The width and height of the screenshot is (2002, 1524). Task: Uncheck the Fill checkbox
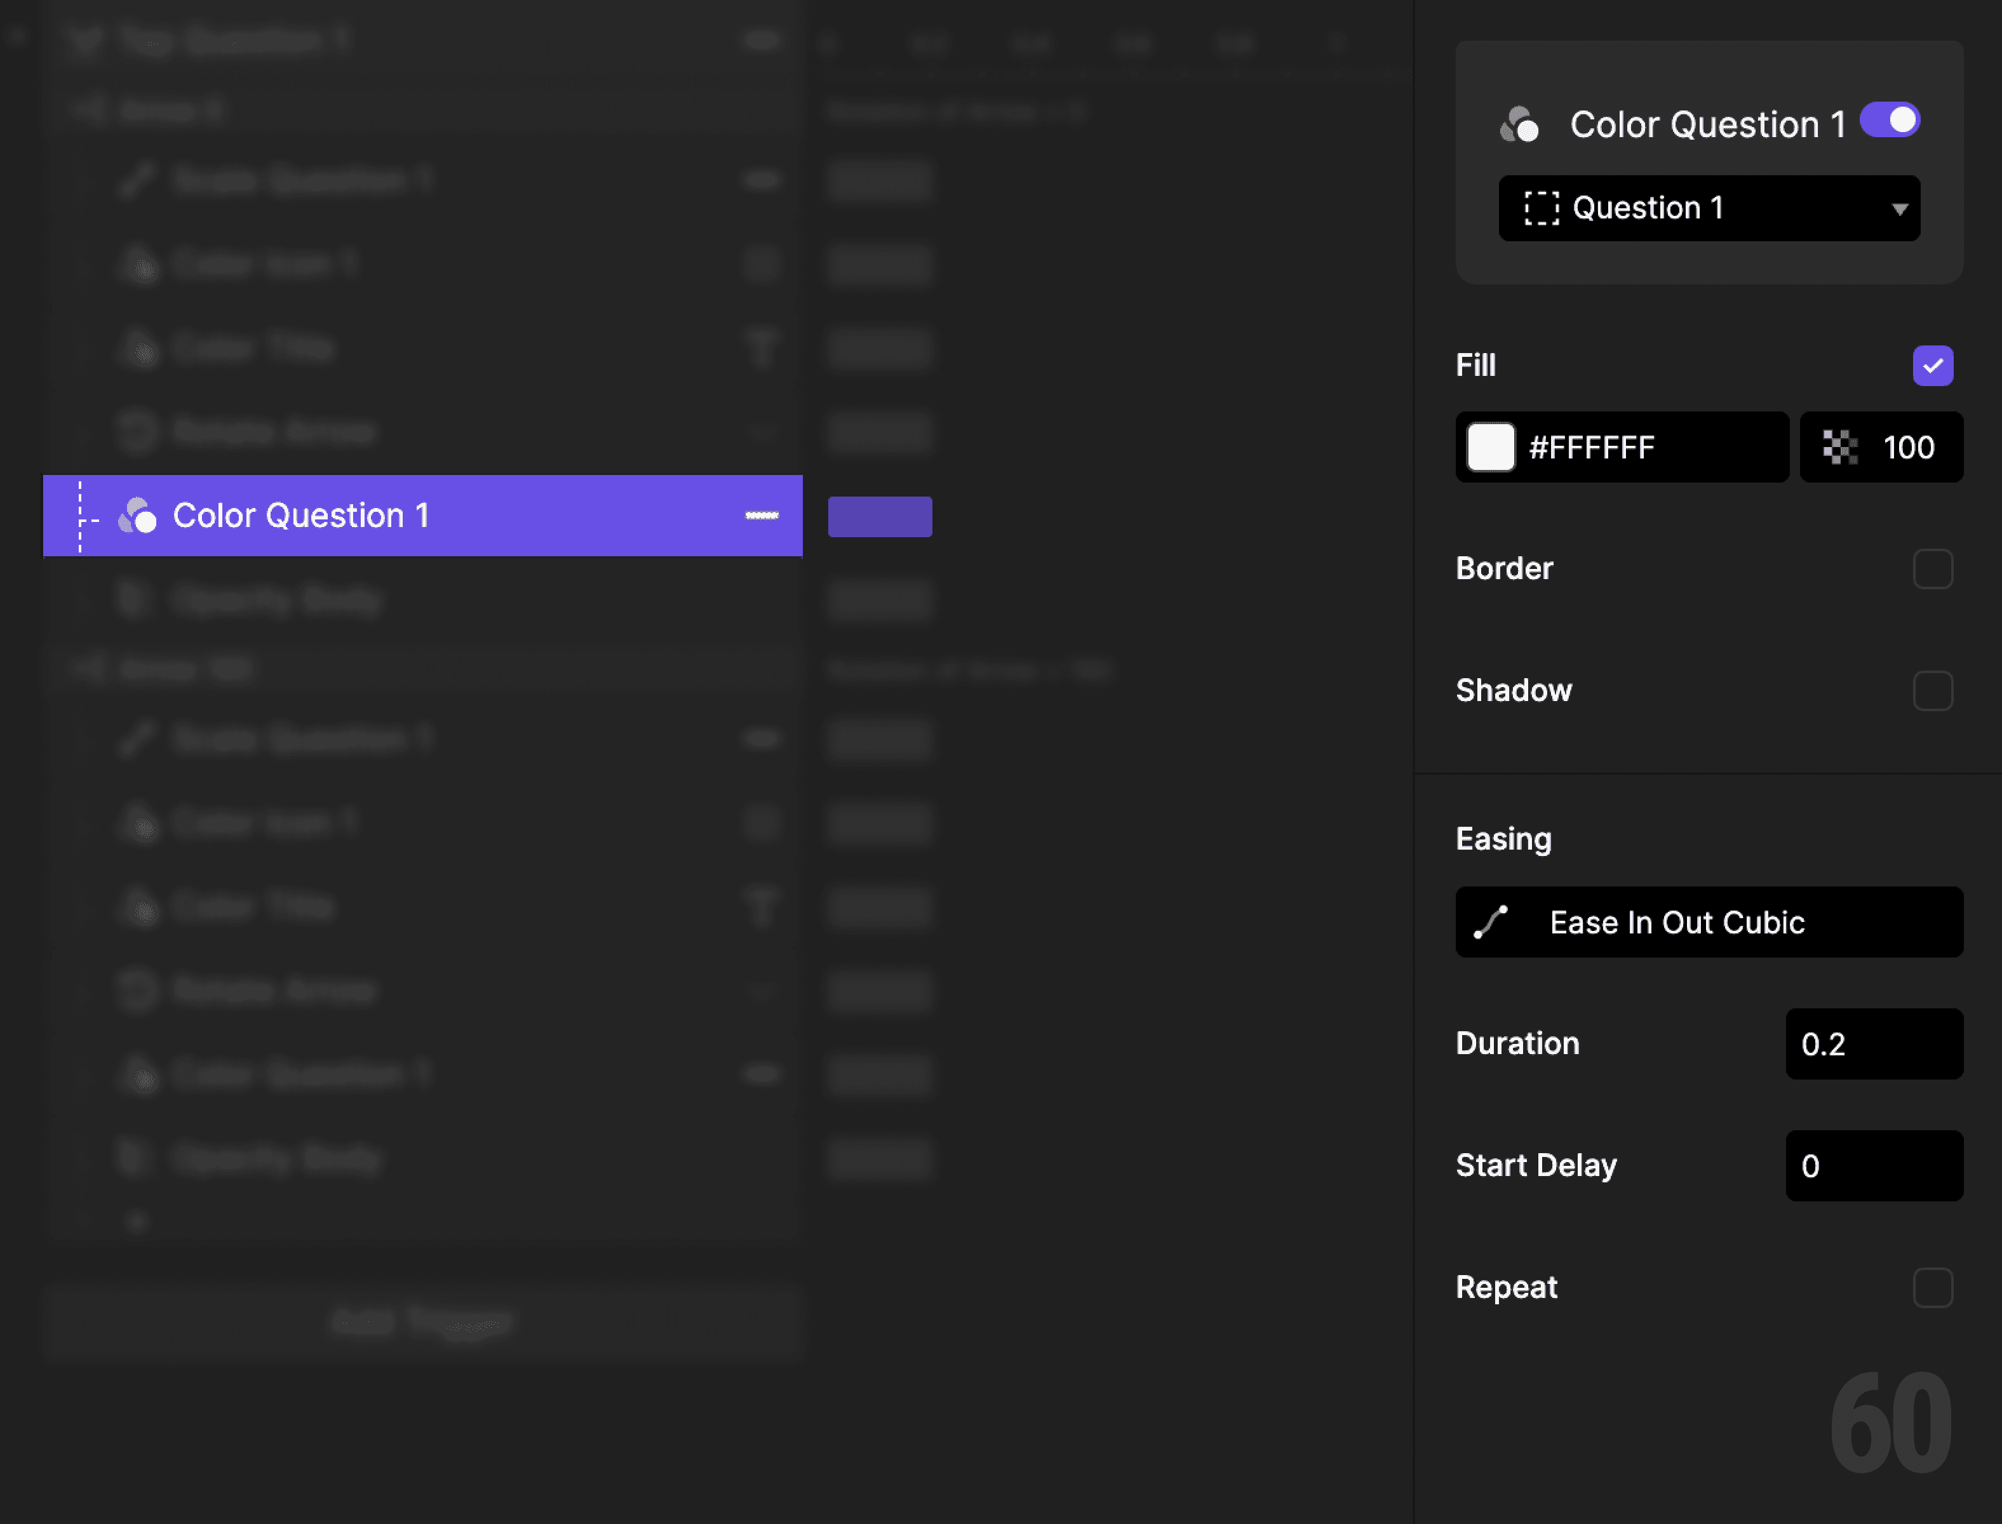1933,366
